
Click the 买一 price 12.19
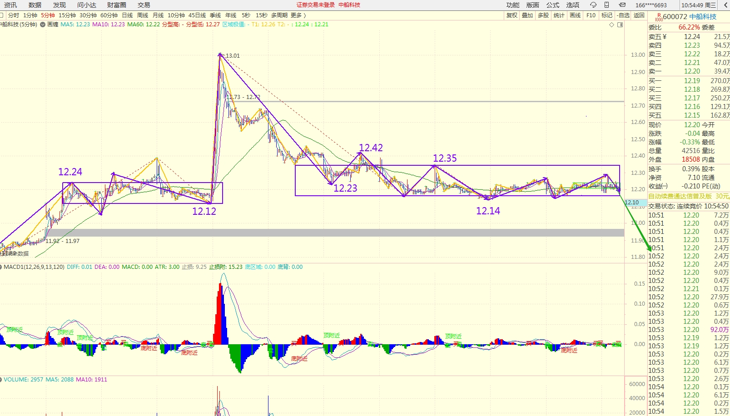point(692,81)
